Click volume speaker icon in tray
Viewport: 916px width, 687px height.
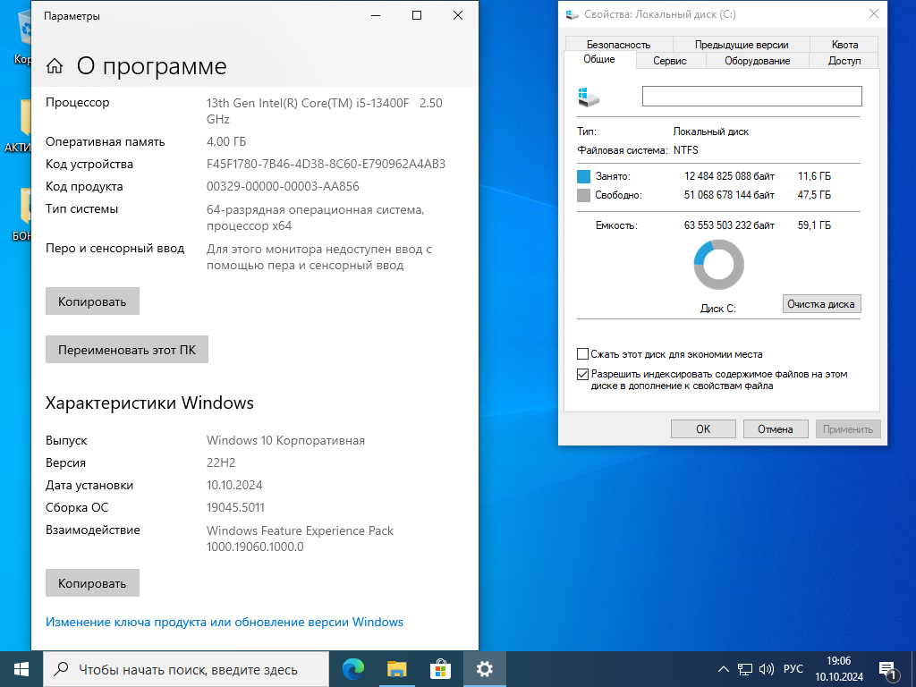pyautogui.click(x=766, y=669)
